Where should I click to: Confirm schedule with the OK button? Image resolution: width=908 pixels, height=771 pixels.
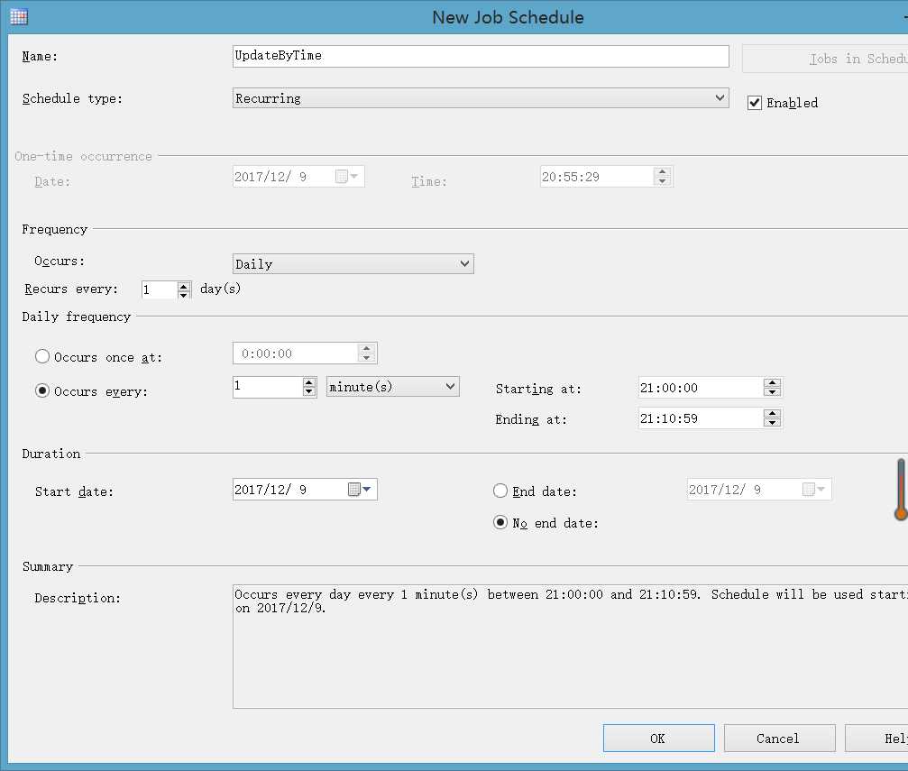[x=658, y=738]
